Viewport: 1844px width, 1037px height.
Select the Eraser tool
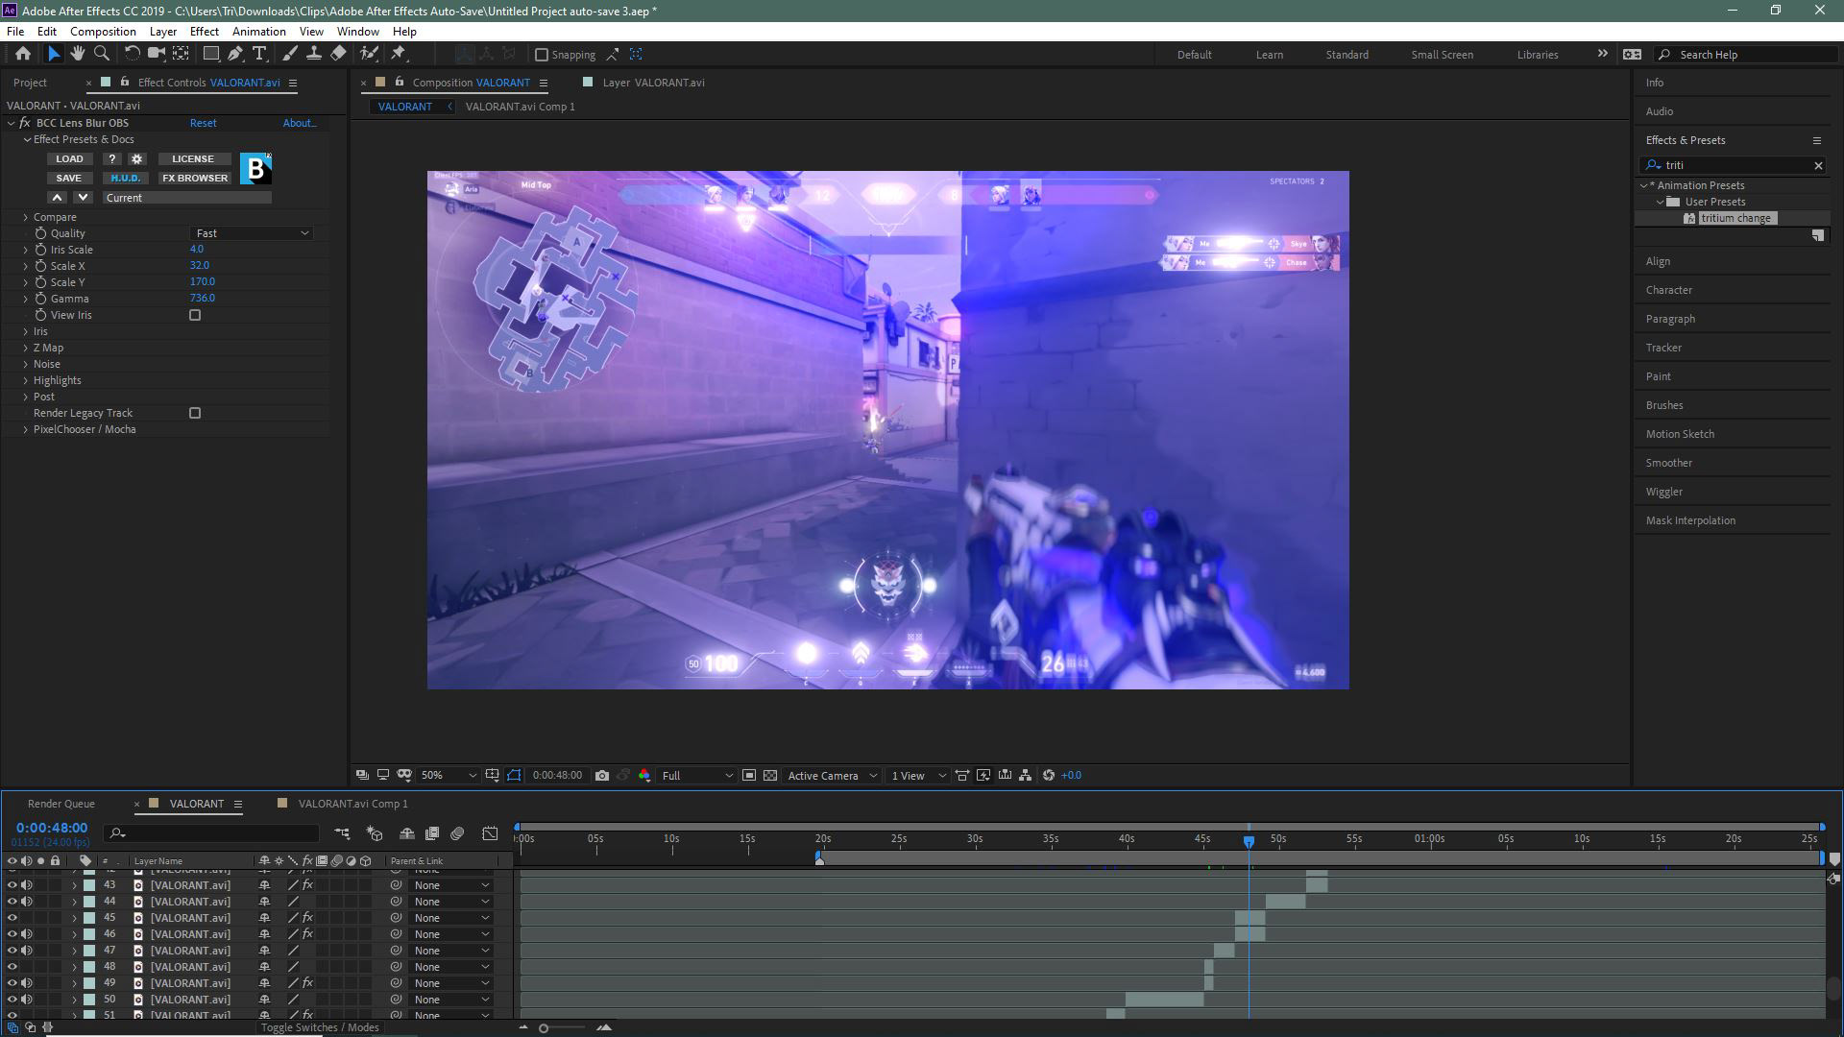pyautogui.click(x=338, y=54)
